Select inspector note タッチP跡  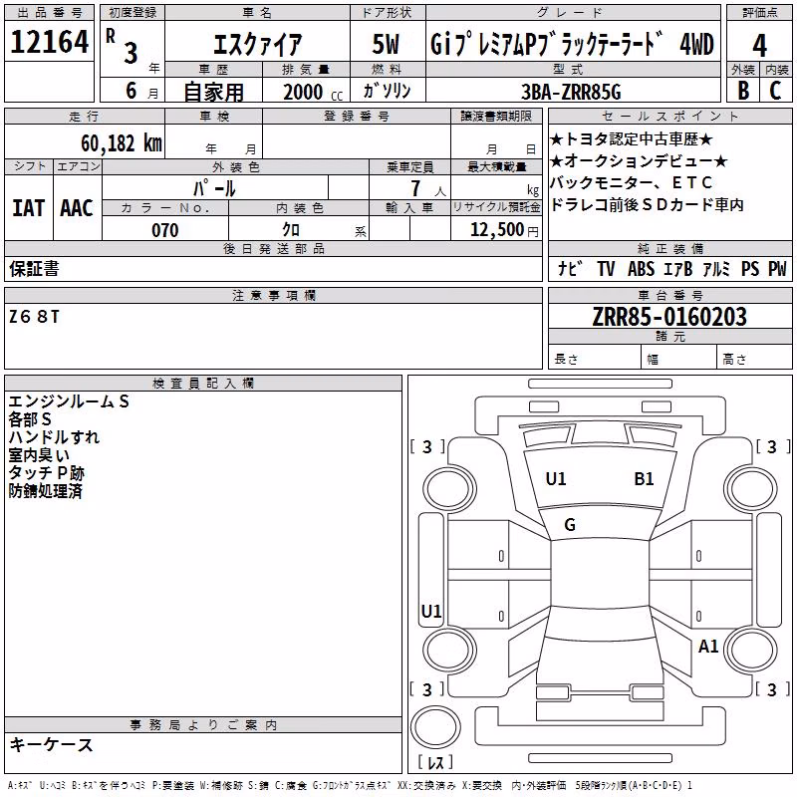(46, 472)
